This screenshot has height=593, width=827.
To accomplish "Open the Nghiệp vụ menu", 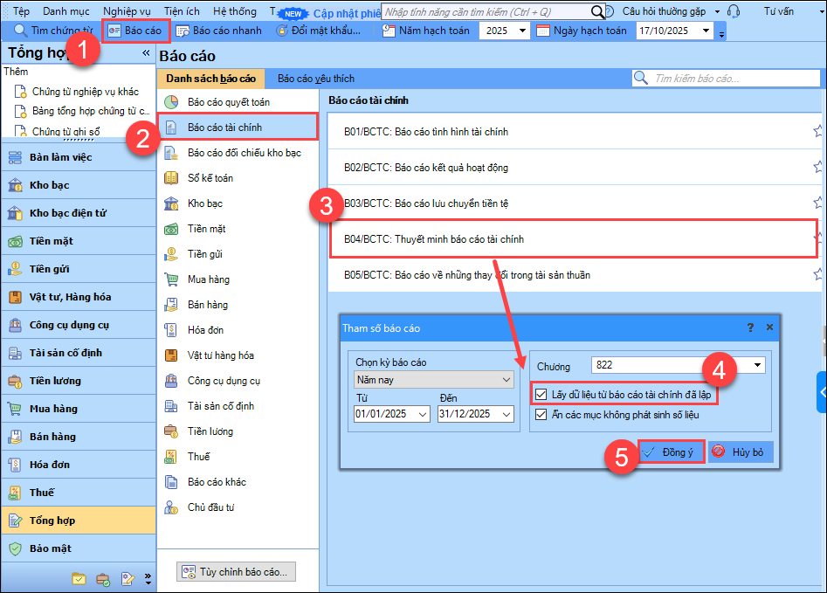I will click(x=127, y=11).
